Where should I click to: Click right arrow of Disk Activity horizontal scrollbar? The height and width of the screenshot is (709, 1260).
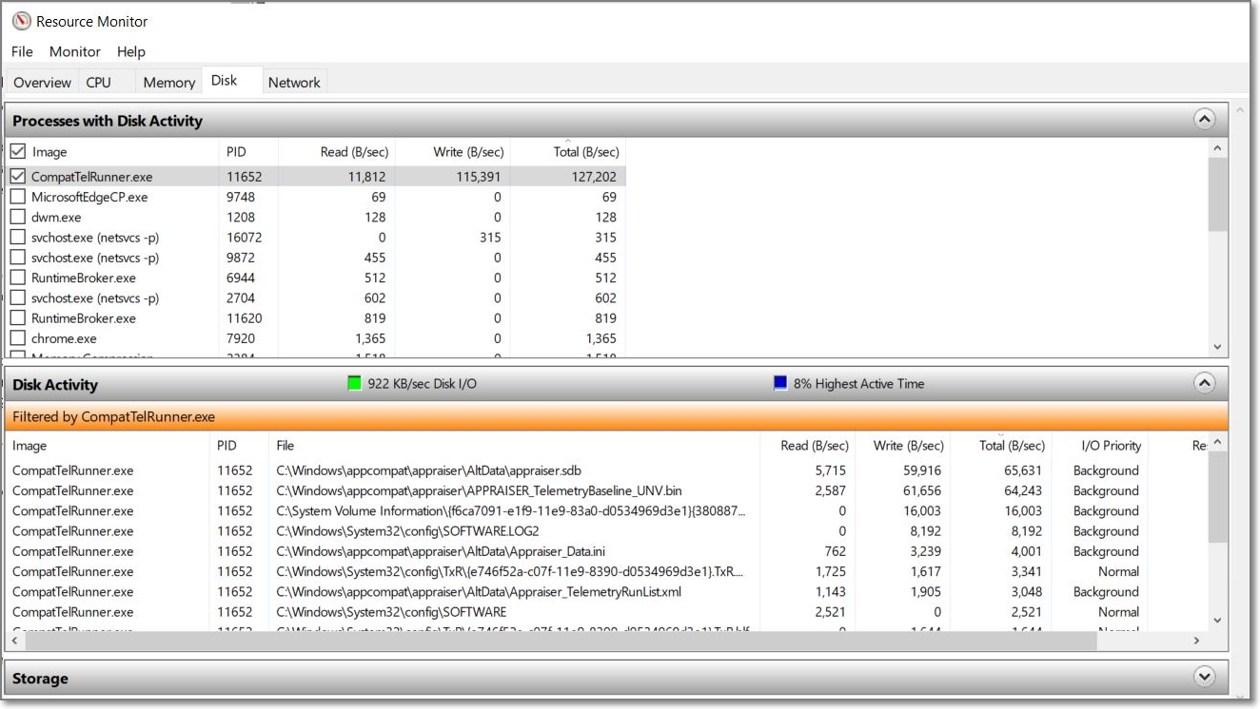pyautogui.click(x=1197, y=642)
